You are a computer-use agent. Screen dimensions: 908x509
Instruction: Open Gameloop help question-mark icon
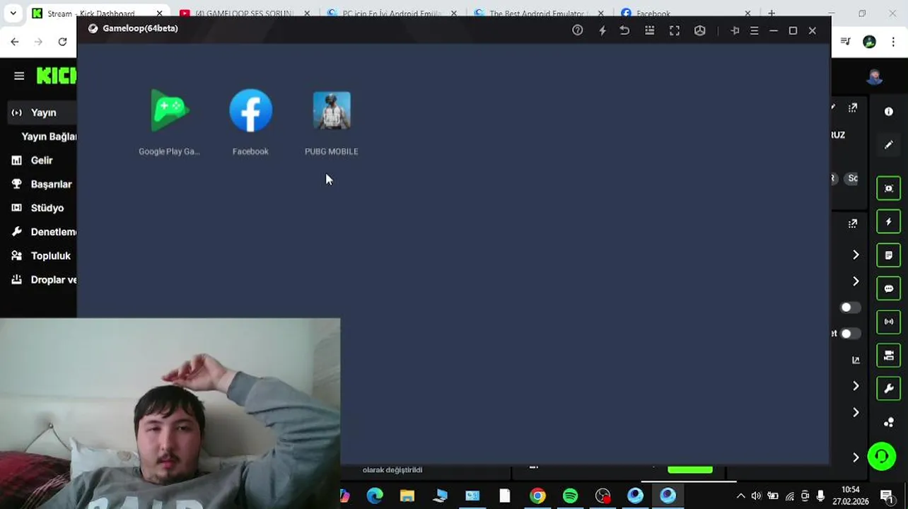[x=578, y=30]
